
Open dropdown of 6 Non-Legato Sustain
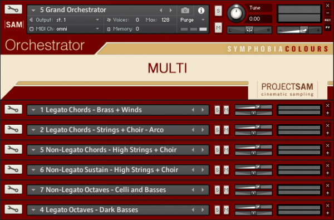point(33,170)
